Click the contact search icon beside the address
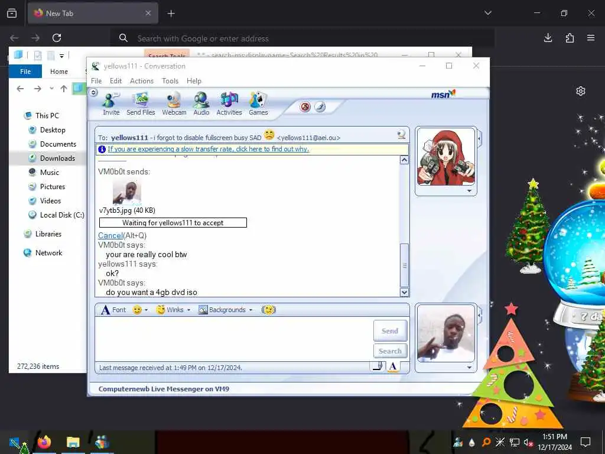This screenshot has height=454, width=605. (401, 134)
